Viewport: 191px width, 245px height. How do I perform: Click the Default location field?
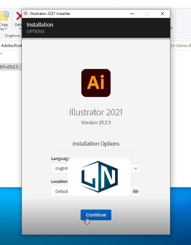[96, 191]
